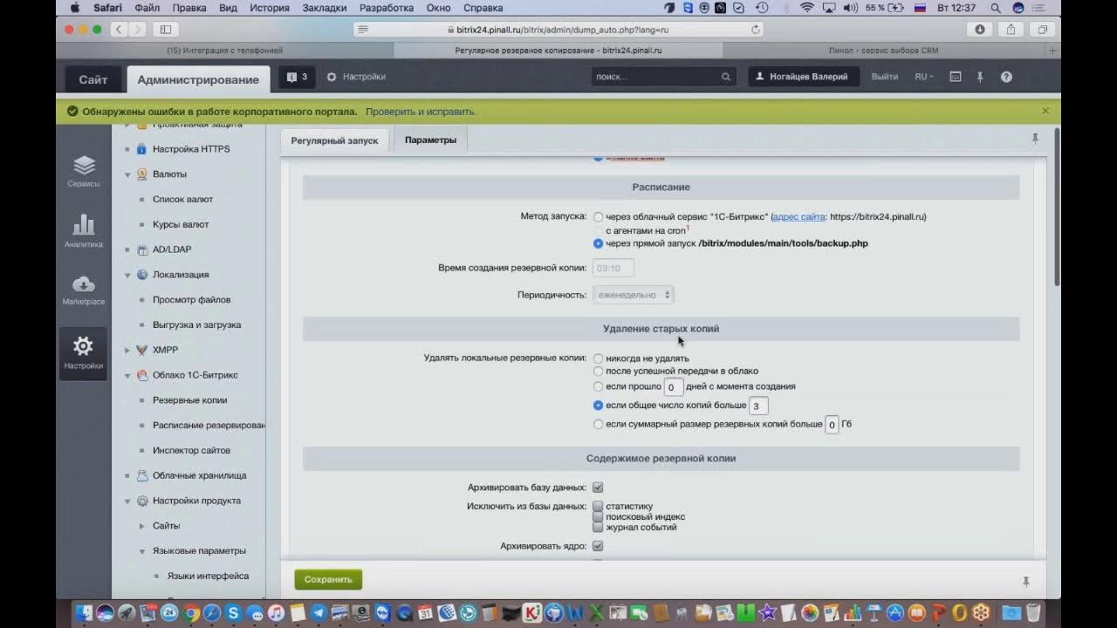Click the notifications counter showing 3
This screenshot has width=1117, height=628.
[x=297, y=77]
